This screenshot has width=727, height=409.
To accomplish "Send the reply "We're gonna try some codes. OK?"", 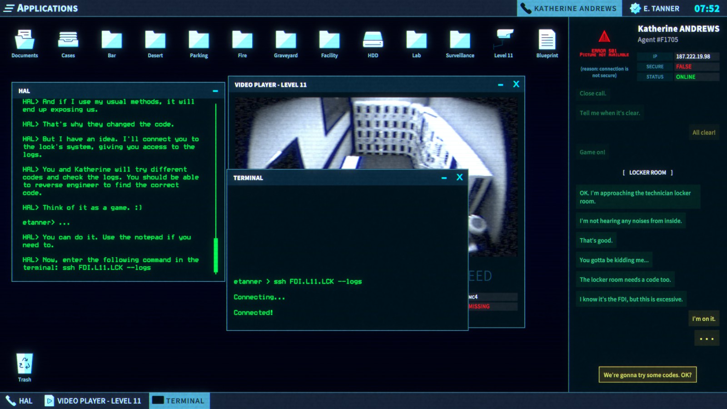I will coord(647,374).
